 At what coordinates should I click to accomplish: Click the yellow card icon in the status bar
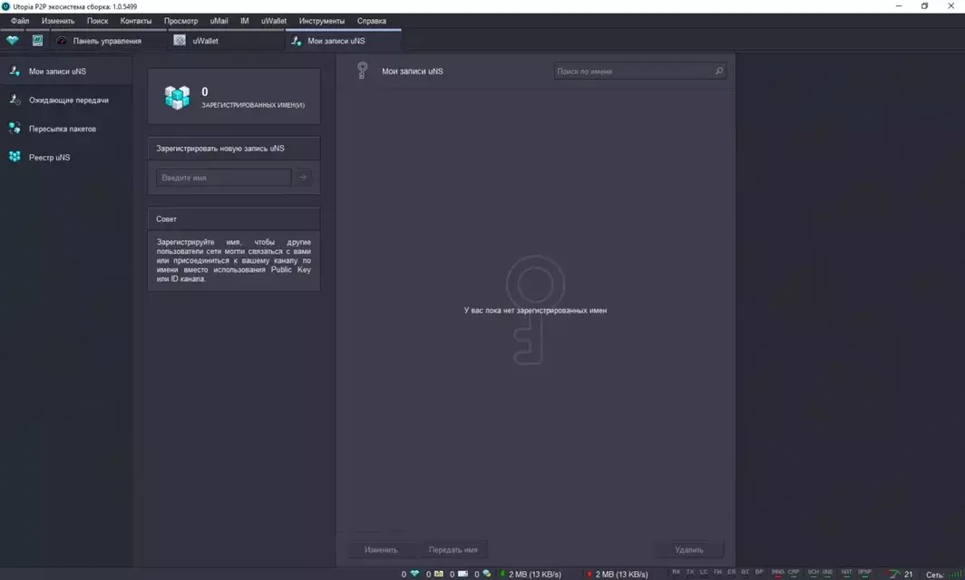point(439,574)
